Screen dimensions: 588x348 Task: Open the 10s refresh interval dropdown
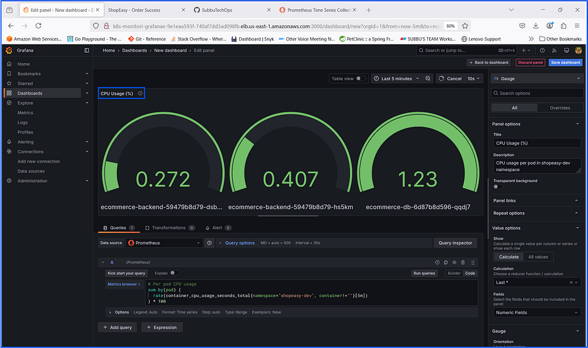473,78
